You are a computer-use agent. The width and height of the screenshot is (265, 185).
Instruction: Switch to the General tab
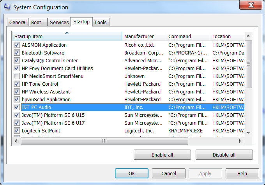18,22
